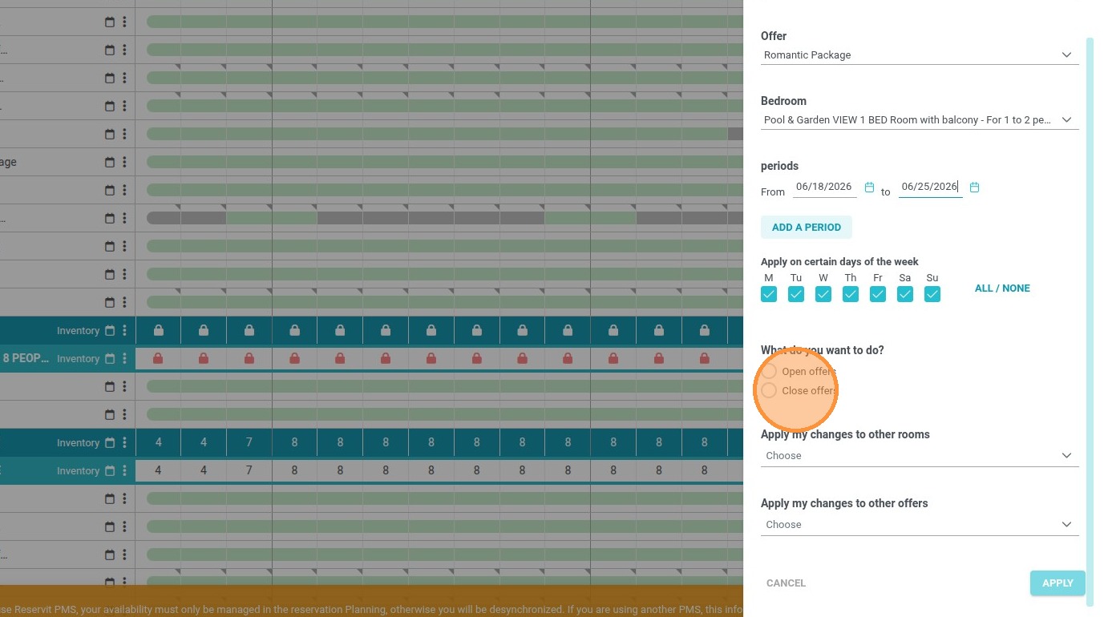
Task: Open three-dot menu in the row ending 'age'
Action: (x=124, y=163)
